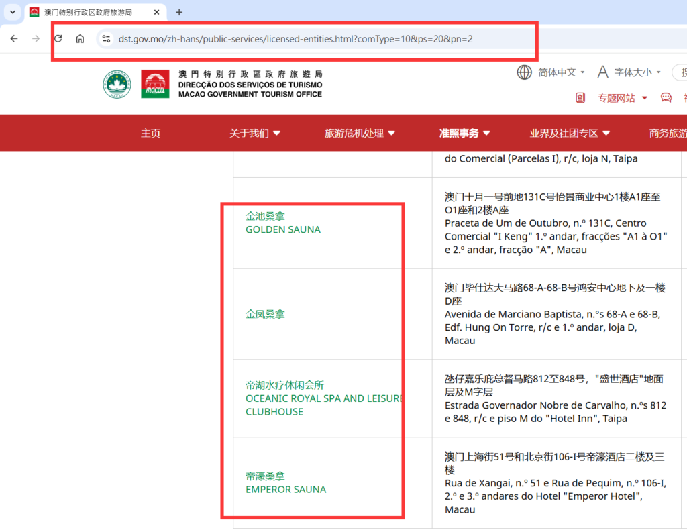Click the Macau SAR emblem logo

pyautogui.click(x=117, y=84)
